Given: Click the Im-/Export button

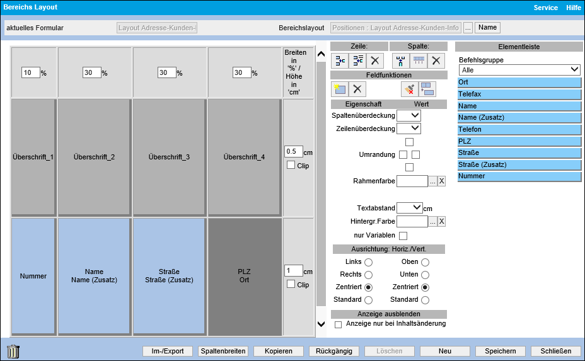Looking at the screenshot, I should 168,351.
